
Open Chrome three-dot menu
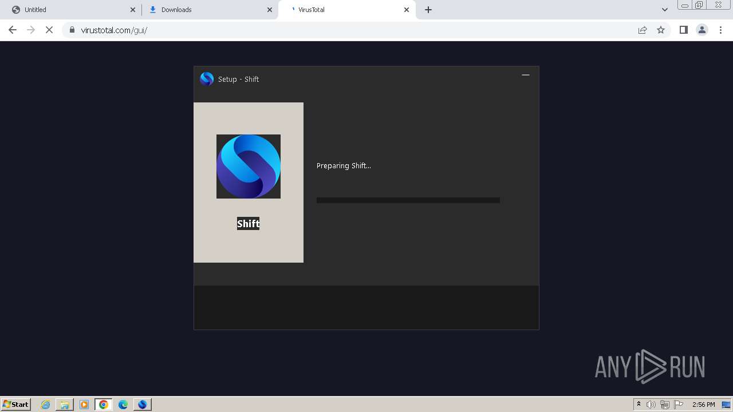(x=721, y=30)
